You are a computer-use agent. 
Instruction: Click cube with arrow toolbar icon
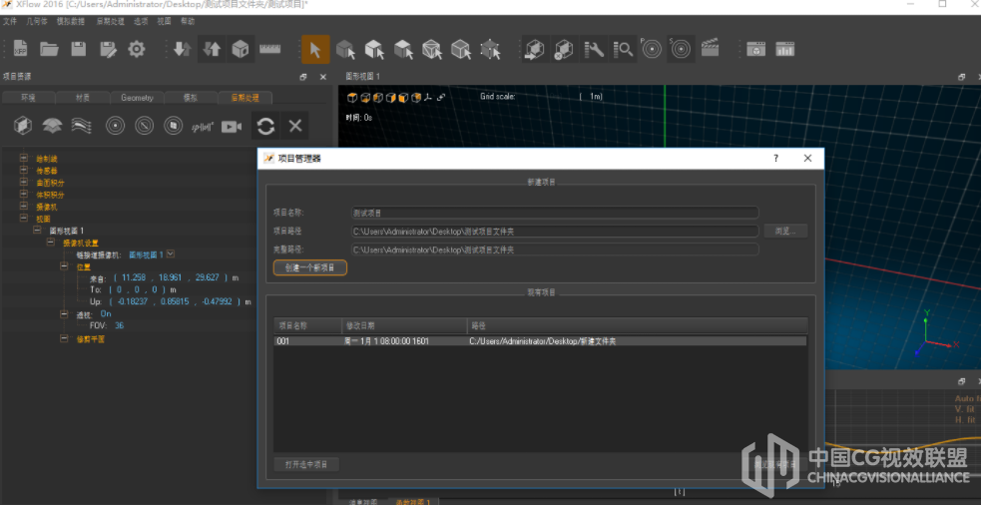[x=536, y=50]
